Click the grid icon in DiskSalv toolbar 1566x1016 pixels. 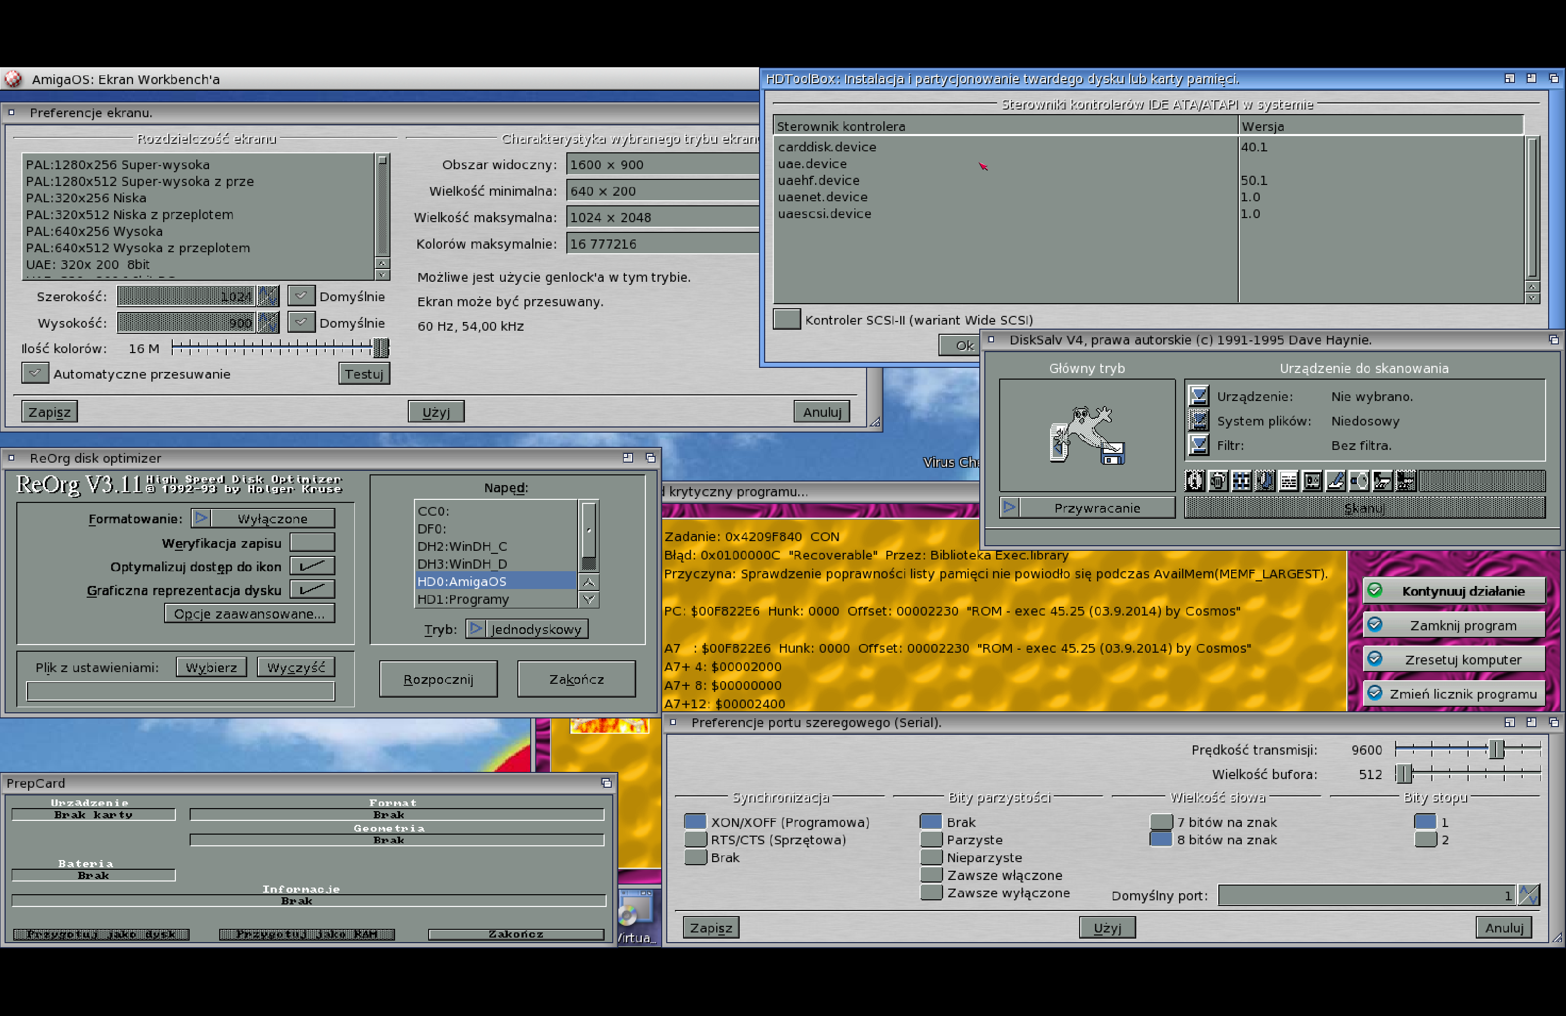(x=1242, y=482)
